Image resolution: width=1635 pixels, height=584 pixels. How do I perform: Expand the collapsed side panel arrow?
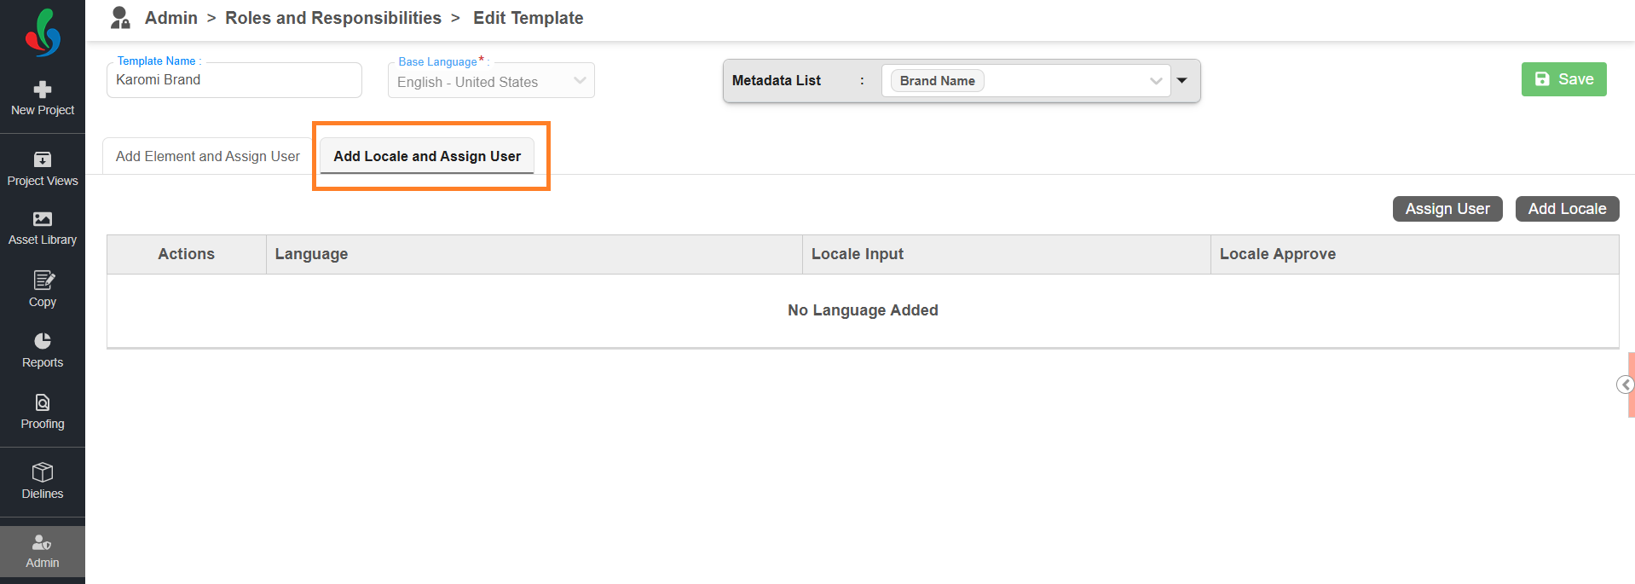click(x=1626, y=385)
